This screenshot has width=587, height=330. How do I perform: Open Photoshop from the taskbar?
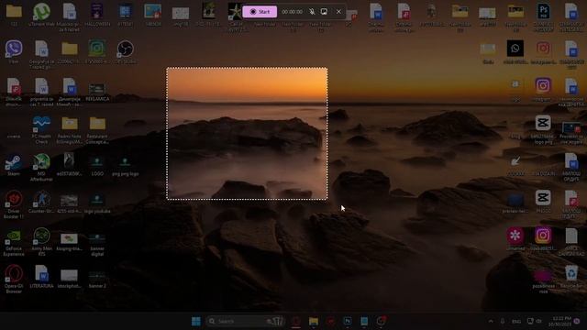(x=347, y=321)
